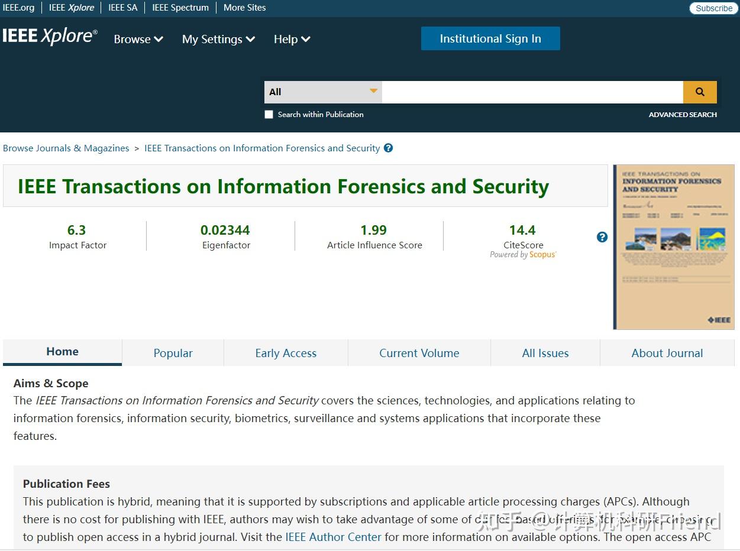The height and width of the screenshot is (551, 740).
Task: Open the About Journal tab
Action: (667, 353)
